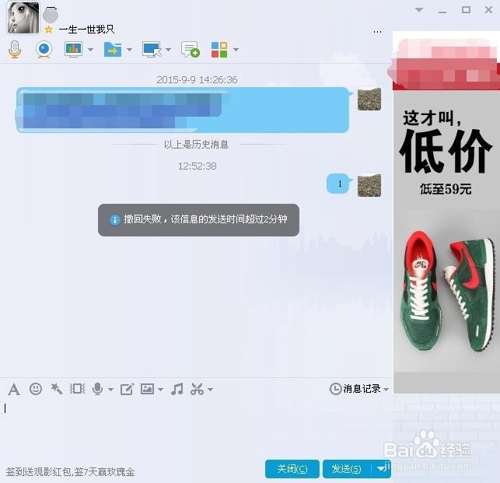Screen dimensions: 500x483
Task: Click the create discussion group icon
Action: click(x=191, y=50)
